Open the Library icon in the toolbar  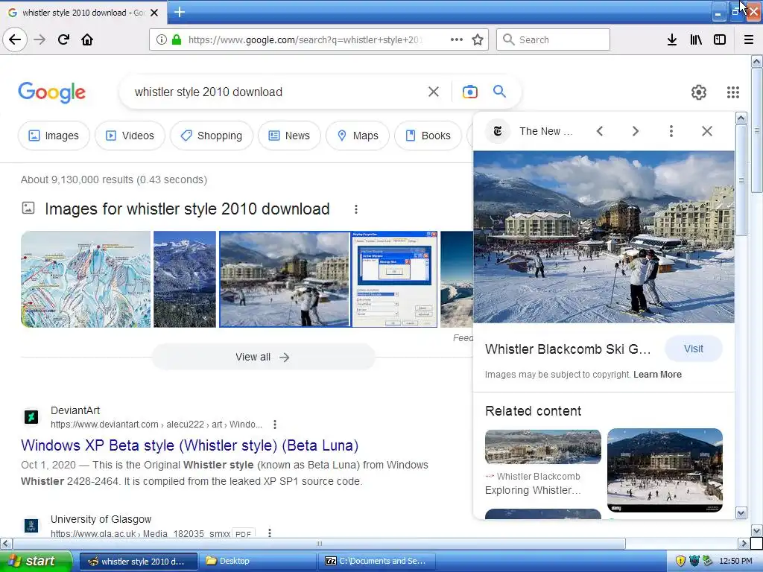tap(696, 39)
